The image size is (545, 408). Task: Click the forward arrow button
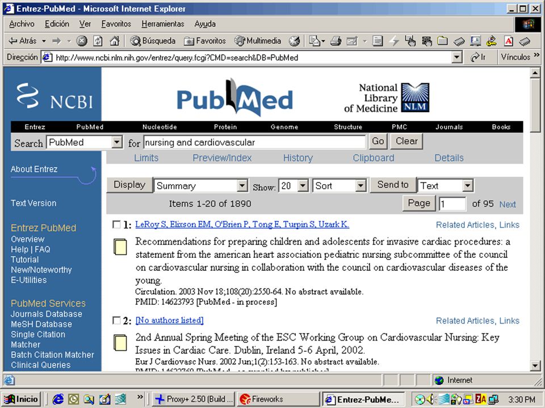(56, 41)
